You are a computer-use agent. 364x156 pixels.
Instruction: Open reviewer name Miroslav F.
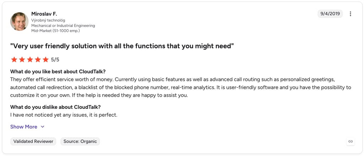point(44,14)
